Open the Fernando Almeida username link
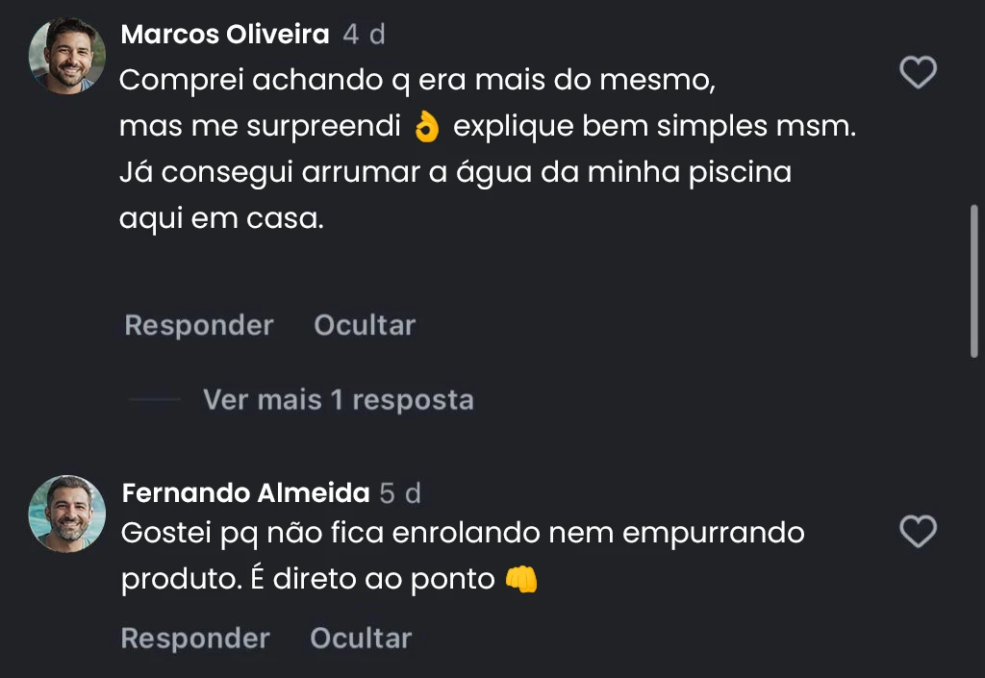This screenshot has height=678, width=985. click(245, 493)
